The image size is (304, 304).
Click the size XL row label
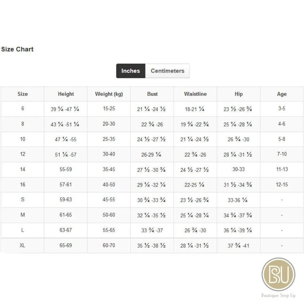pyautogui.click(x=23, y=245)
